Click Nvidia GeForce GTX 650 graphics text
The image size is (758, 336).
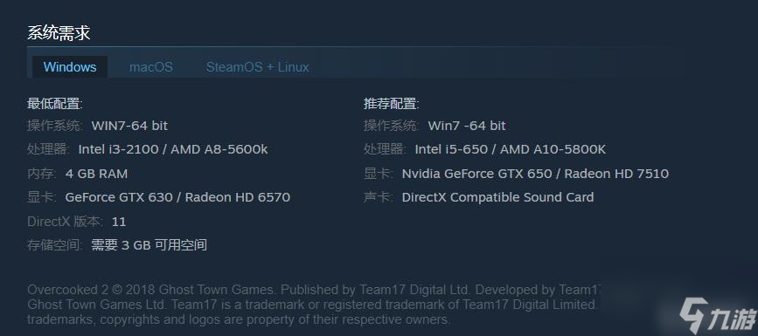pyautogui.click(x=476, y=174)
